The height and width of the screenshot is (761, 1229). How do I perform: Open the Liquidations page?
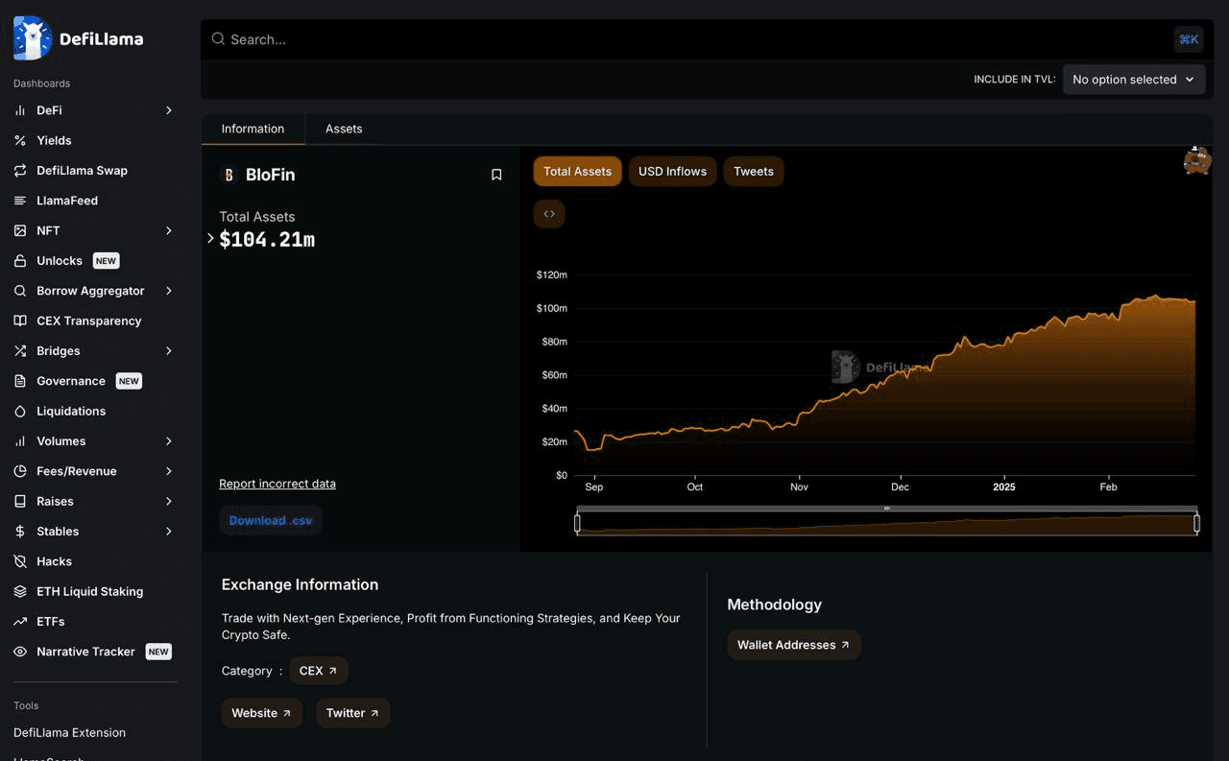(x=71, y=411)
